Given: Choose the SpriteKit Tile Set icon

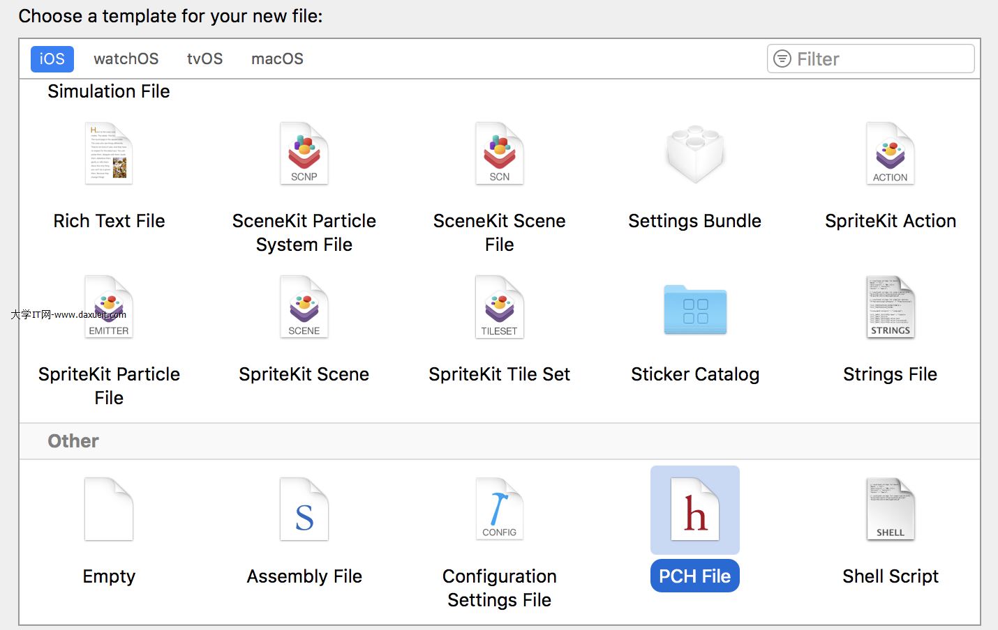Looking at the screenshot, I should (500, 307).
